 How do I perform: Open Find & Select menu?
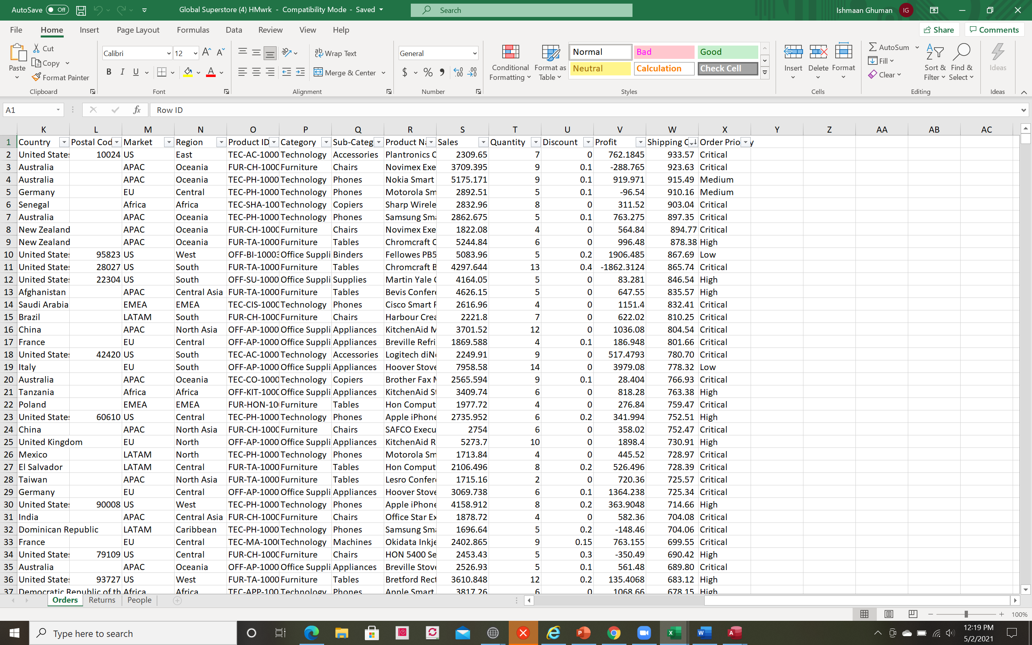pos(961,62)
